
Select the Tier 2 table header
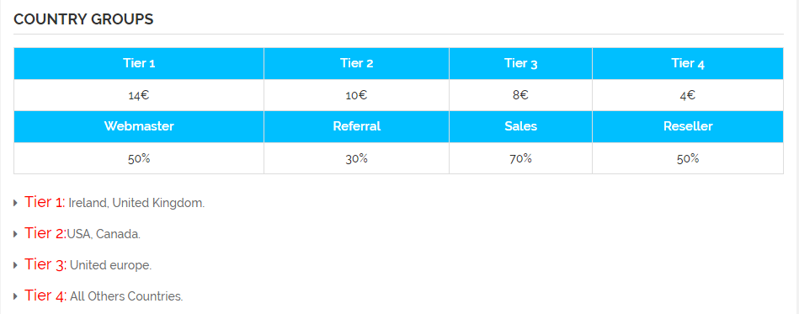(356, 64)
